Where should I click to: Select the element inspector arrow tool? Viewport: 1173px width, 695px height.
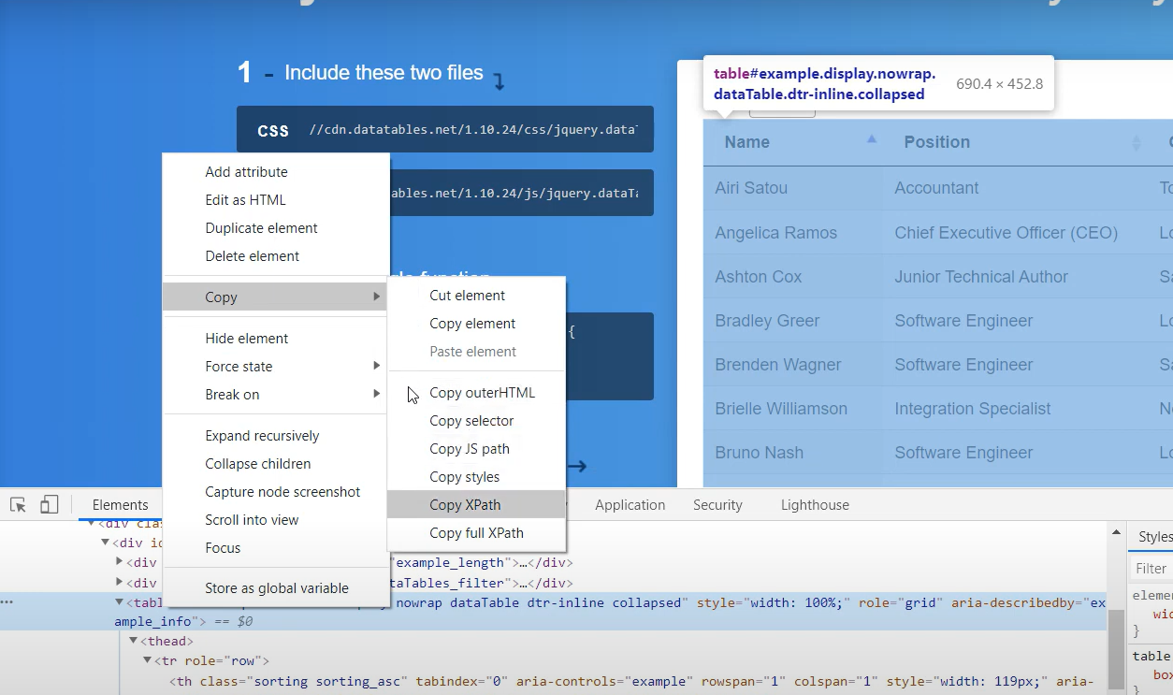coord(18,505)
